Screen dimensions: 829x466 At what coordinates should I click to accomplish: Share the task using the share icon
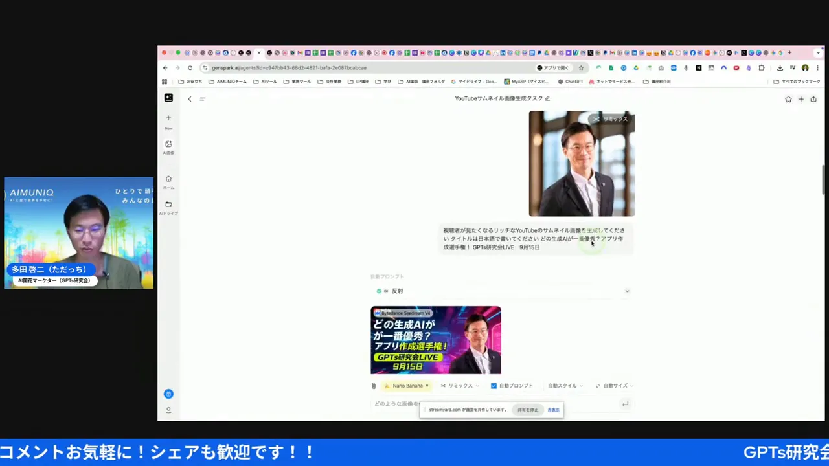813,99
